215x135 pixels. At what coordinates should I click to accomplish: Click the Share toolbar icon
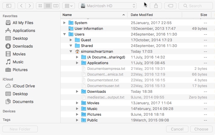pos(156,6)
